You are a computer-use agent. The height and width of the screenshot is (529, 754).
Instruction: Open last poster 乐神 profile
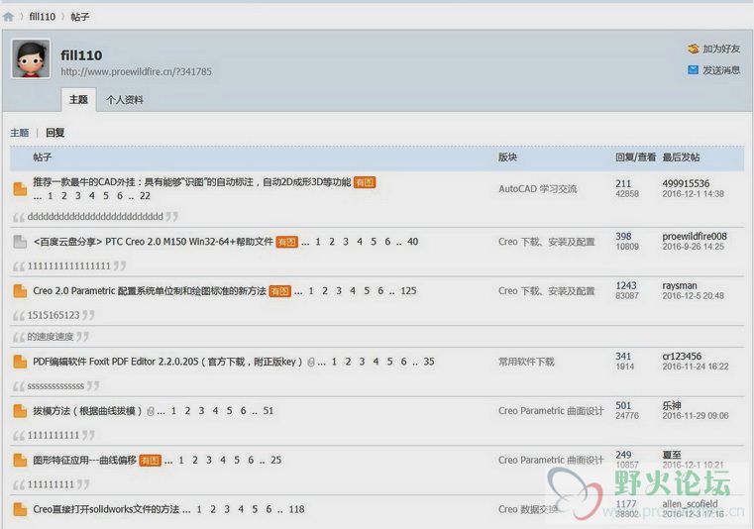(x=672, y=405)
